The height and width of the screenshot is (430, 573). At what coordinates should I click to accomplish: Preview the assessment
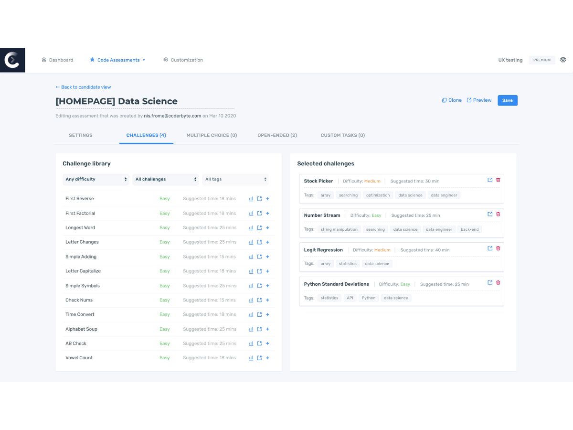(x=479, y=100)
